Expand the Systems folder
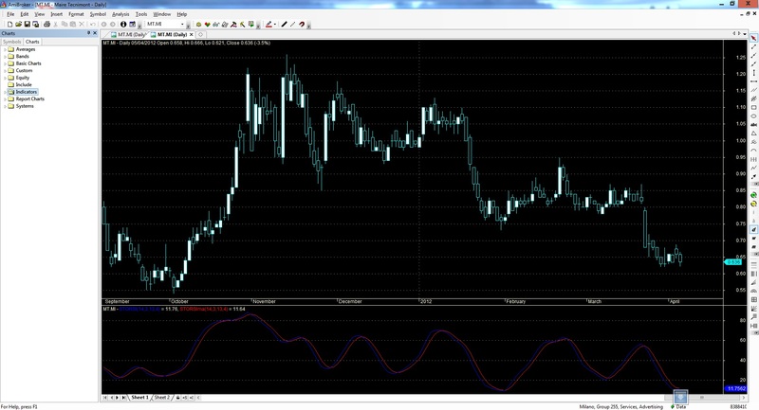This screenshot has width=759, height=410. pos(6,106)
